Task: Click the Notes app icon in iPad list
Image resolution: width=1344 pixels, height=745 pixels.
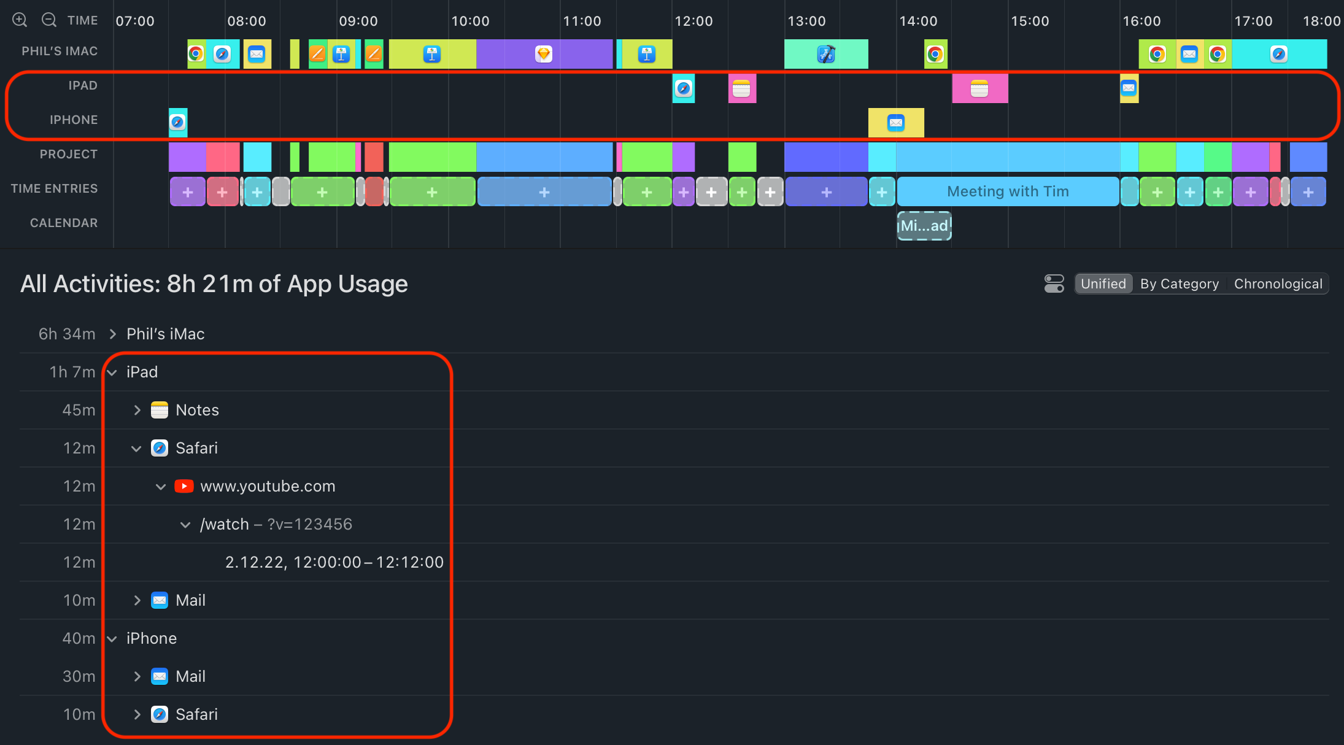Action: click(160, 410)
